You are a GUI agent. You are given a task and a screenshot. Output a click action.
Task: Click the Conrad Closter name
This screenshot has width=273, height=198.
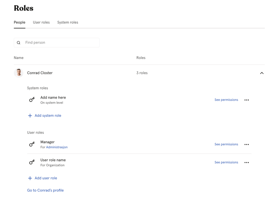40,73
